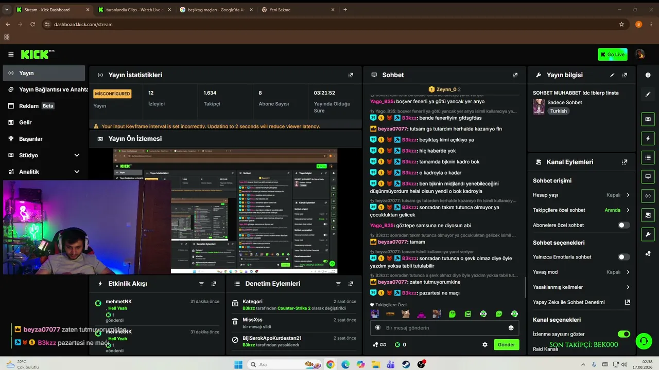Image resolution: width=659 pixels, height=370 pixels.
Task: Open chat settings gear next to Gönder
Action: coord(484,345)
